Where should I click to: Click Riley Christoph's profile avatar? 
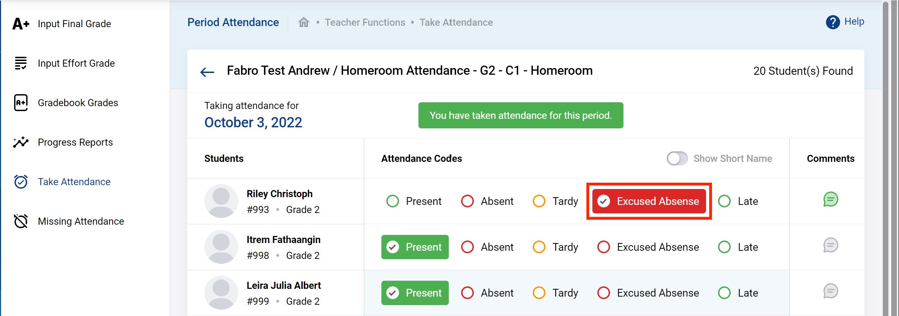[x=221, y=201]
